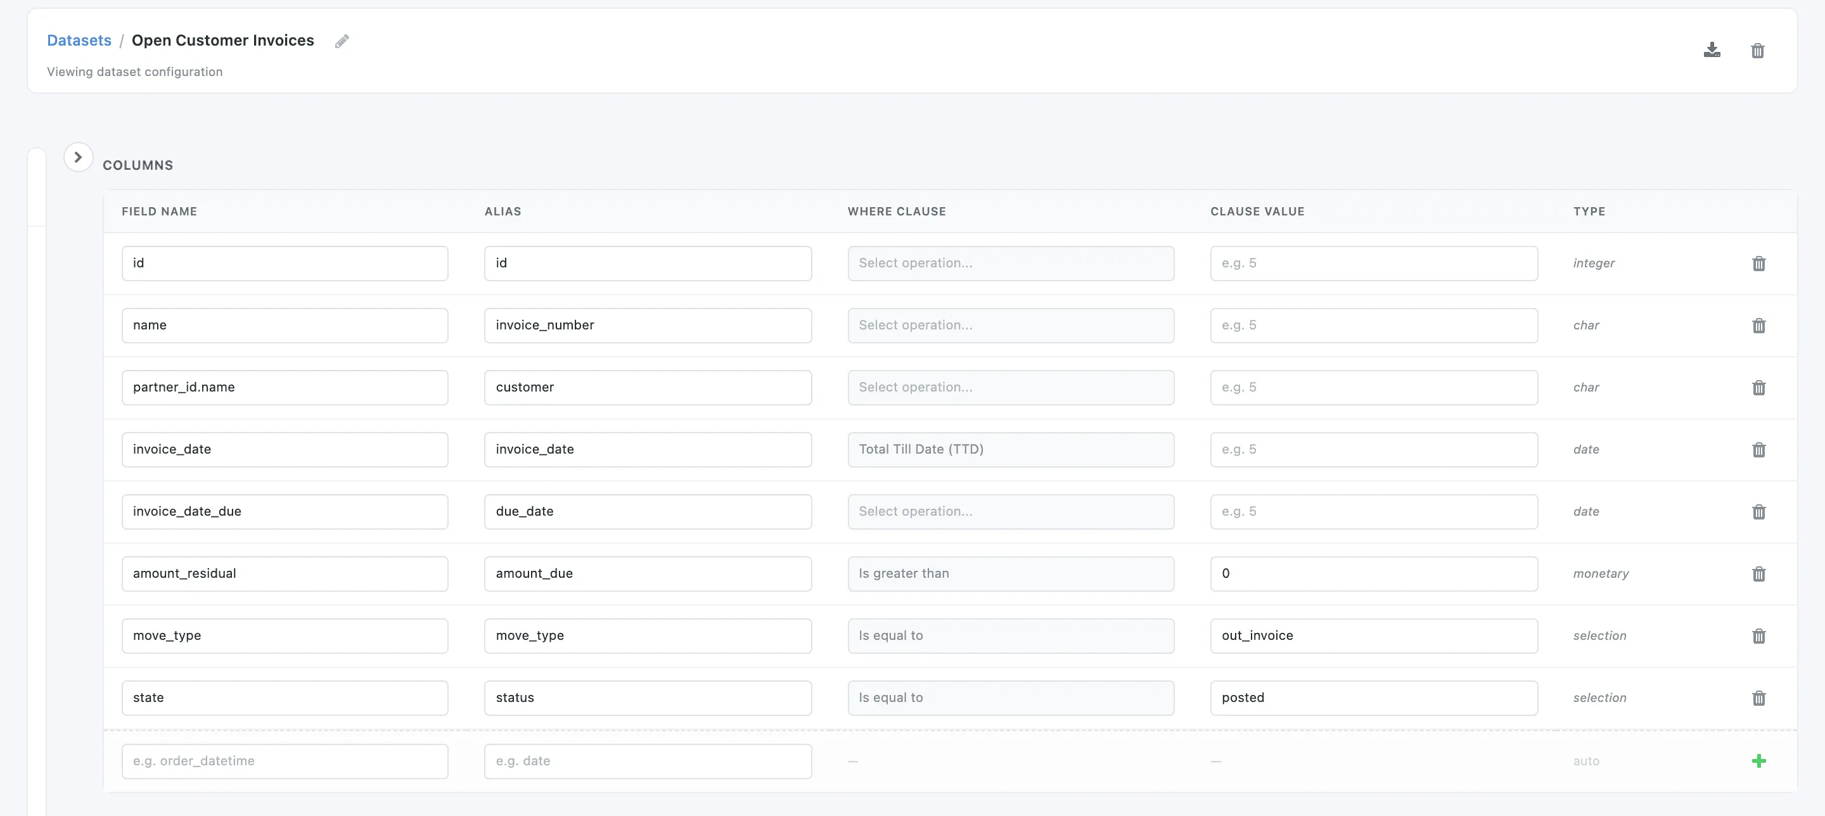
Task: Edit the posted clause value
Action: pos(1374,698)
